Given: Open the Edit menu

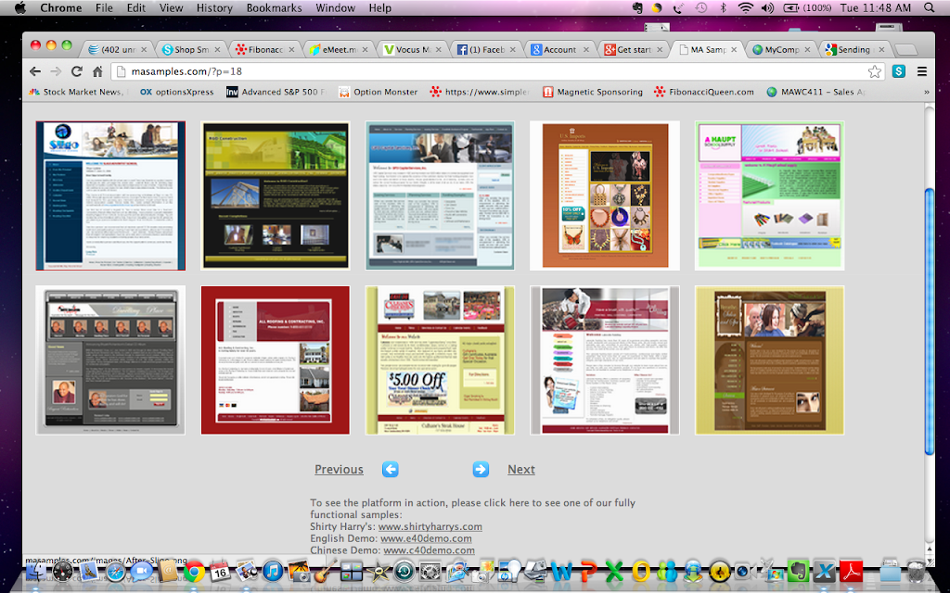Looking at the screenshot, I should [135, 7].
